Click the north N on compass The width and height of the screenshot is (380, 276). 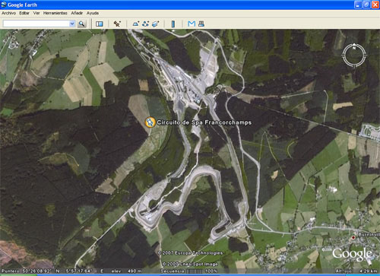[354, 48]
